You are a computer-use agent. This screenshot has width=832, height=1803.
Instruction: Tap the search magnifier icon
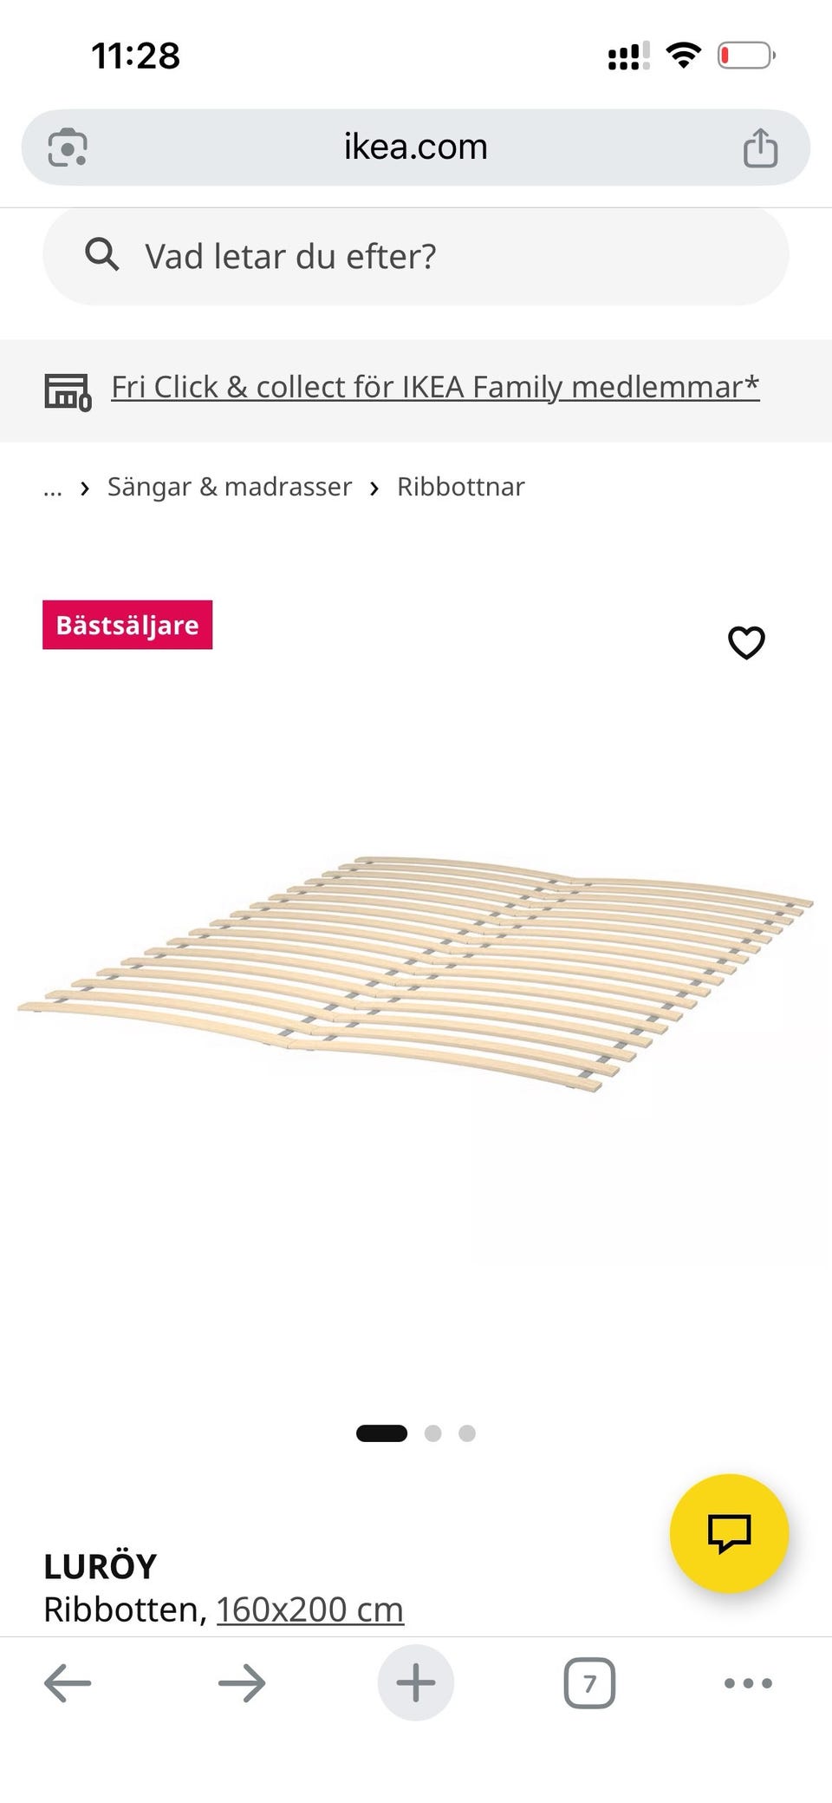(x=102, y=255)
